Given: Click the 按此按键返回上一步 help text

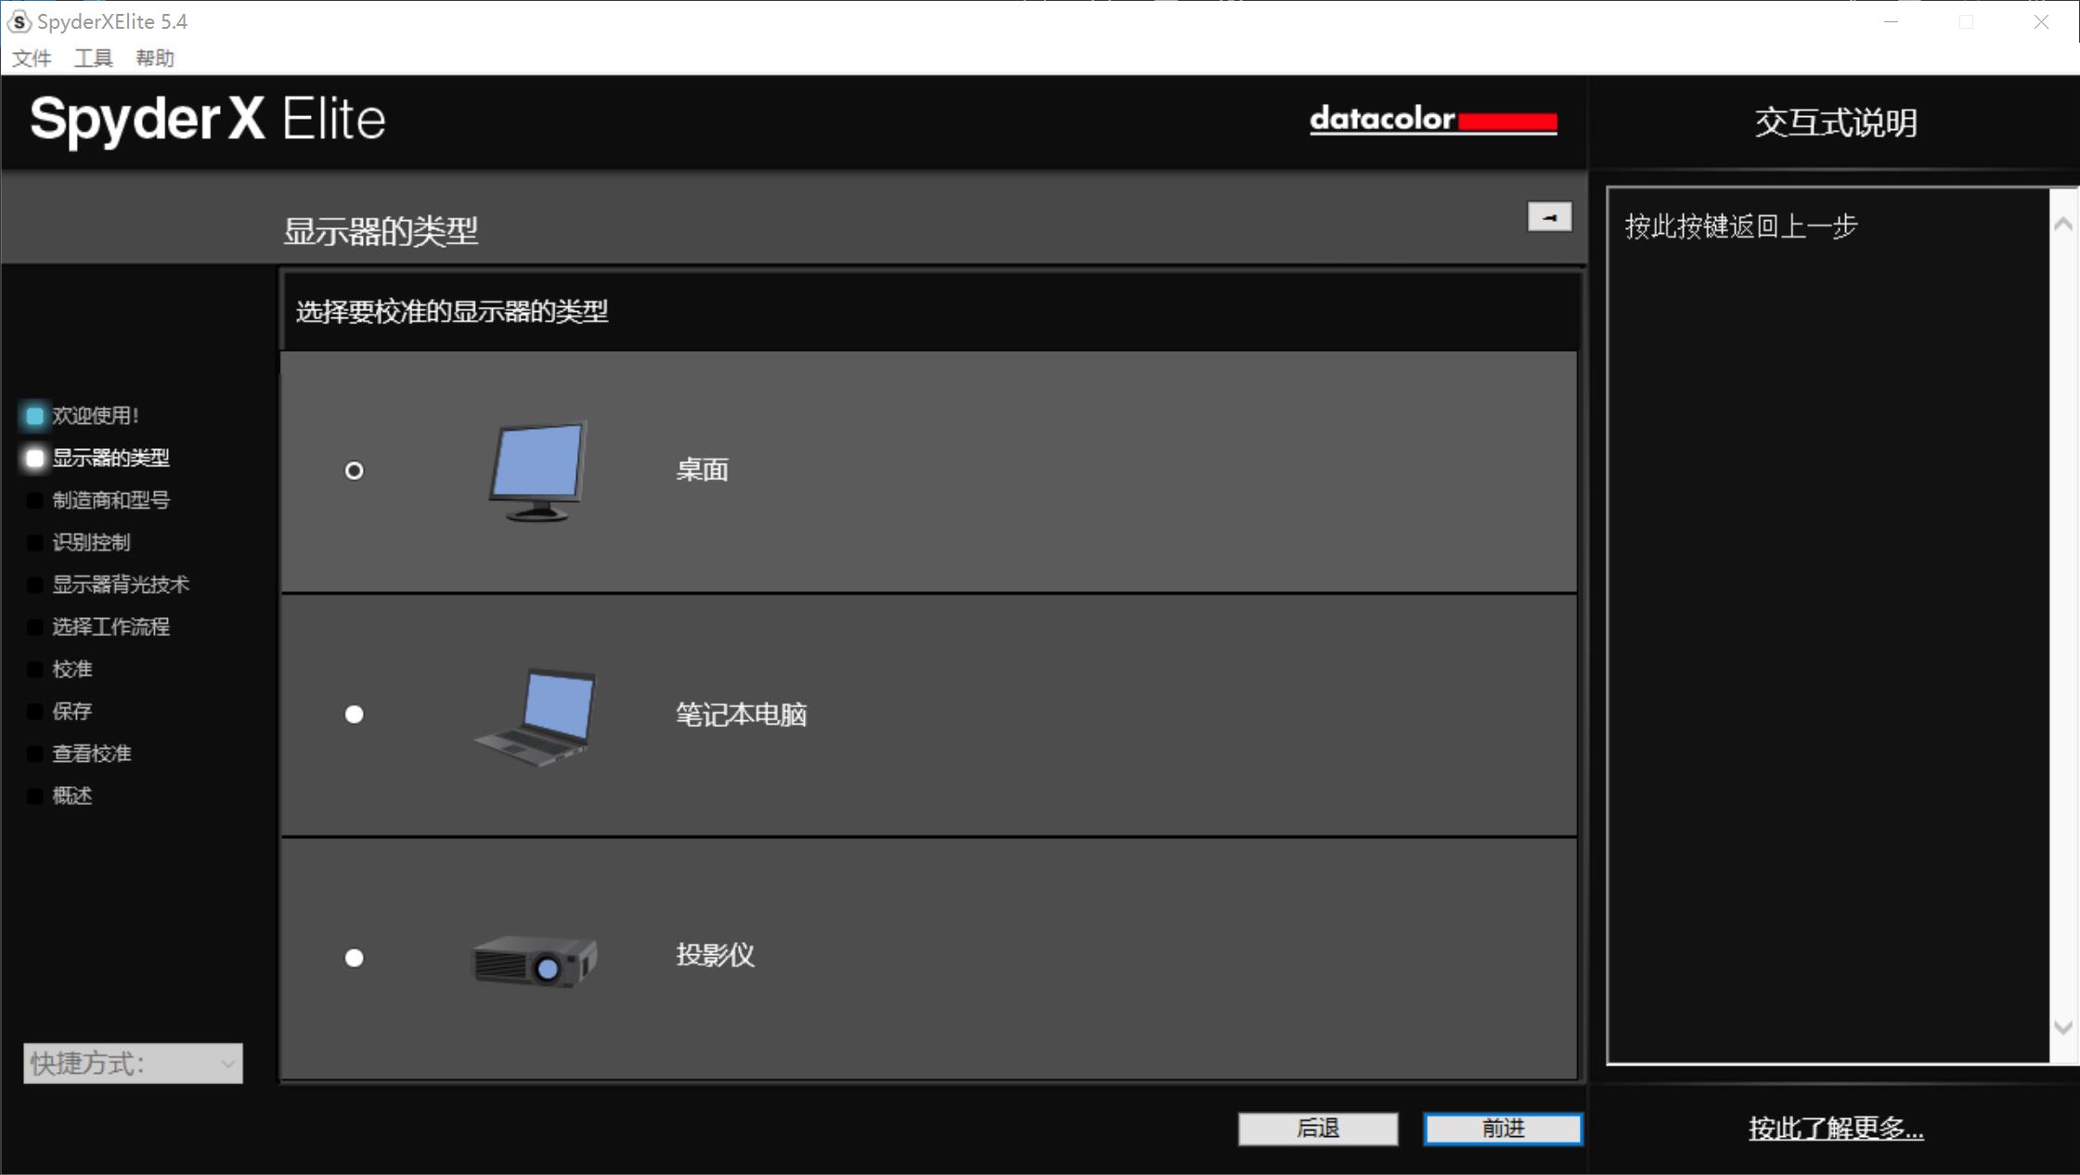Looking at the screenshot, I should (1741, 226).
